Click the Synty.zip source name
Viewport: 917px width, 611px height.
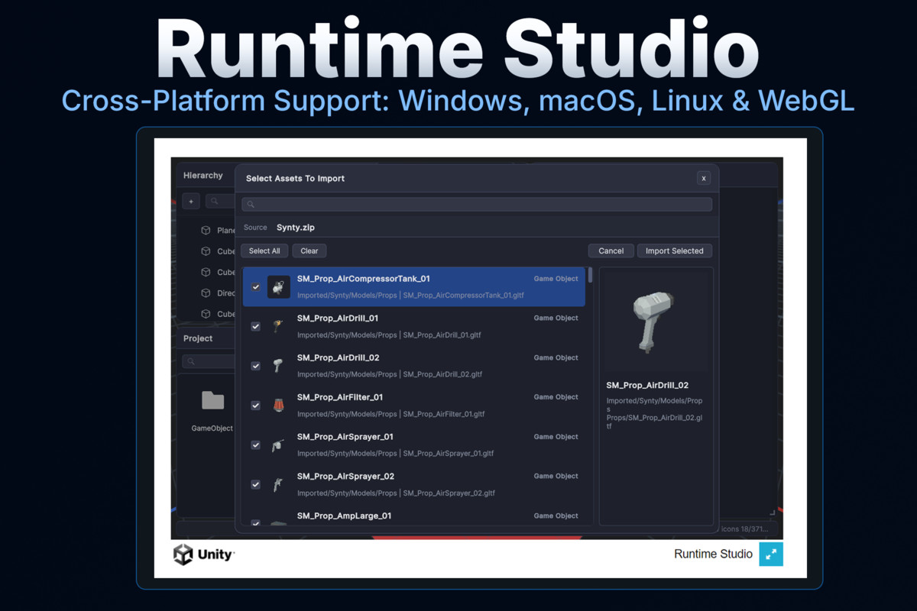(x=296, y=228)
